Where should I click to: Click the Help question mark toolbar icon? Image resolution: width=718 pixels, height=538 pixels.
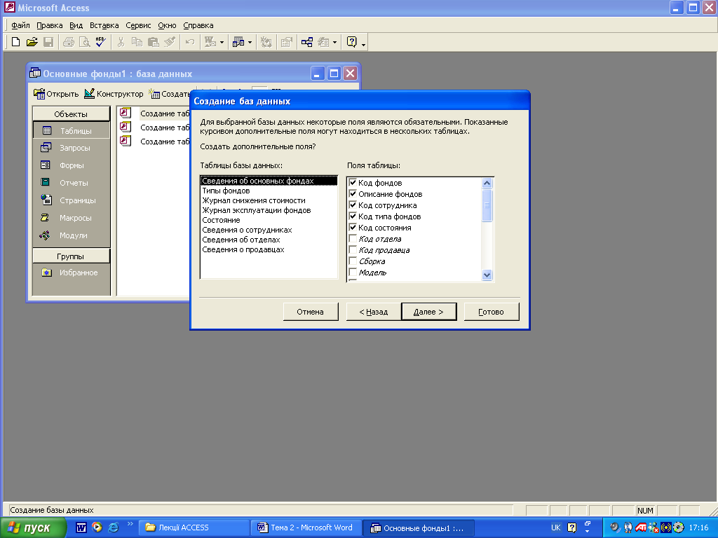pyautogui.click(x=352, y=42)
